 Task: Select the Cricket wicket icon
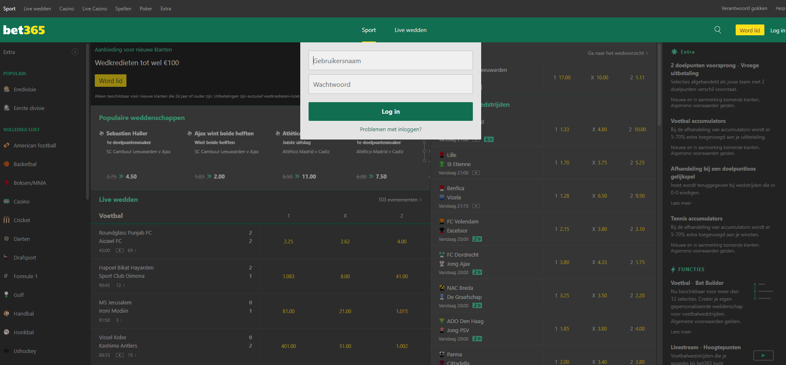click(x=7, y=220)
